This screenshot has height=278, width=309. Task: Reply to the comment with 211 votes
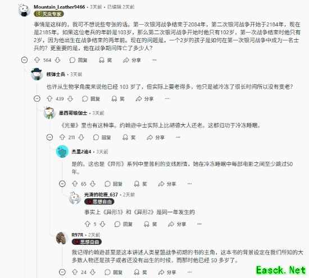[102, 137]
